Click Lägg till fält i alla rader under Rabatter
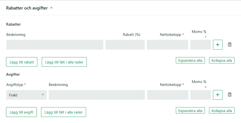241x123 pixels. pyautogui.click(x=64, y=62)
